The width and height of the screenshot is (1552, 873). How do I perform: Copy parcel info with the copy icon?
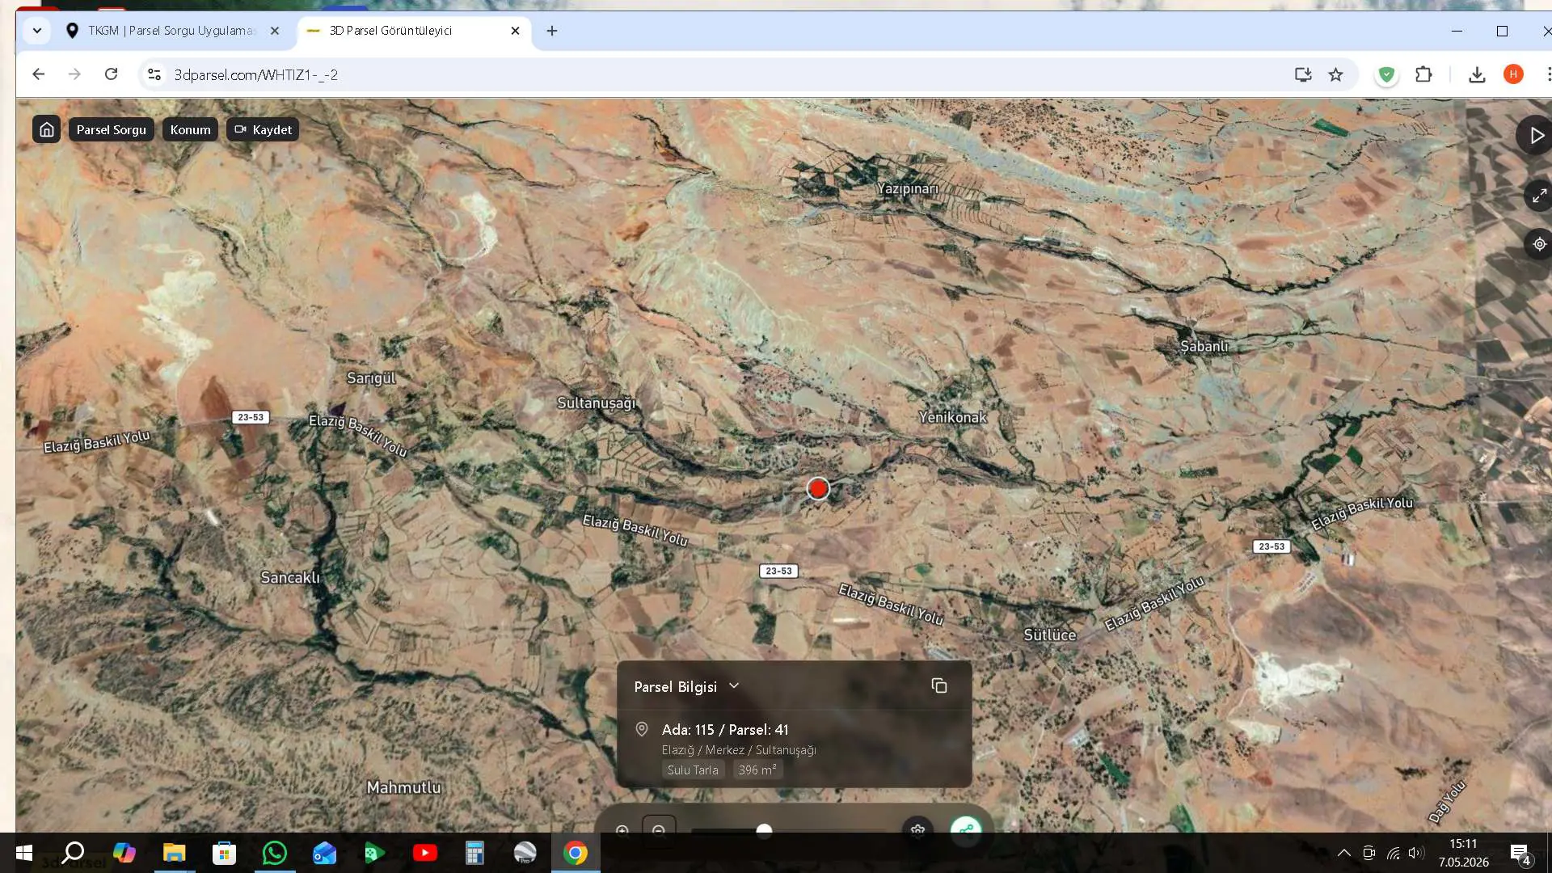(938, 686)
